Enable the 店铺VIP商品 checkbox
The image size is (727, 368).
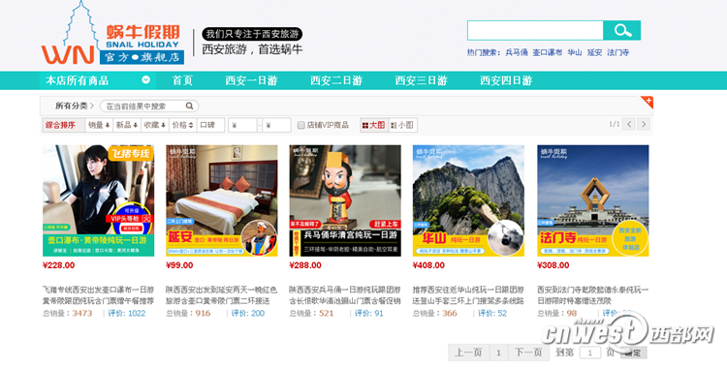[x=300, y=125]
